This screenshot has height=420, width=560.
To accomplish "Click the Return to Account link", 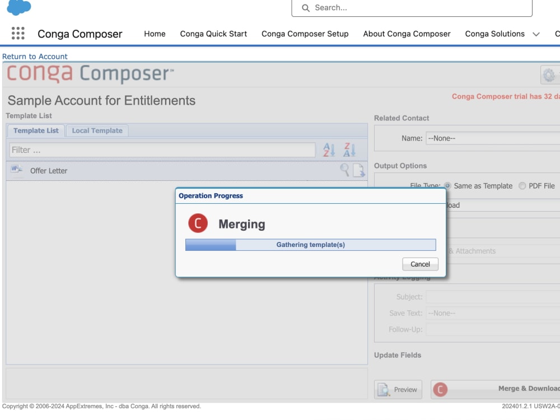I will click(35, 57).
